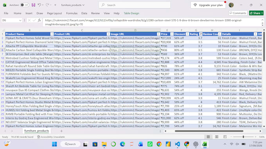This screenshot has height=149, width=266.
Task: Click the Comments button
Action: tap(238, 13)
